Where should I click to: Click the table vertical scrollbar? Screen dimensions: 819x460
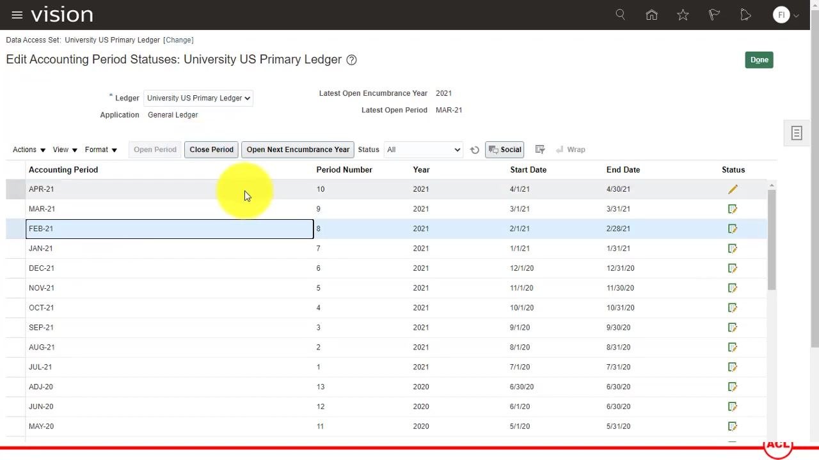772,240
